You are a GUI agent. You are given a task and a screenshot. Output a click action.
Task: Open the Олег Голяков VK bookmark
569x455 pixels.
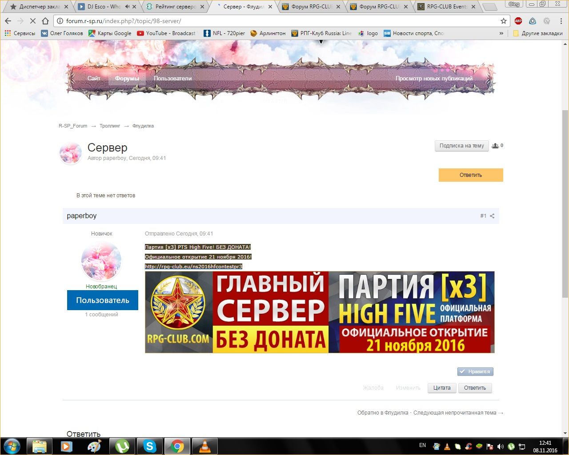pyautogui.click(x=62, y=33)
